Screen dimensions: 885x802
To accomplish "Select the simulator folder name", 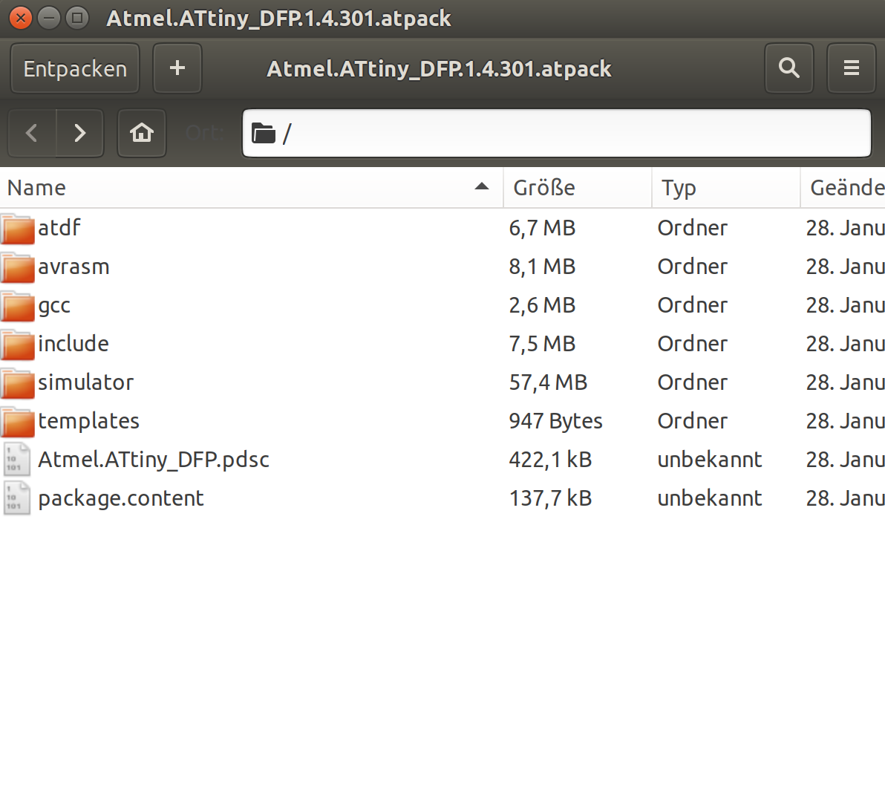I will pyautogui.click(x=86, y=382).
